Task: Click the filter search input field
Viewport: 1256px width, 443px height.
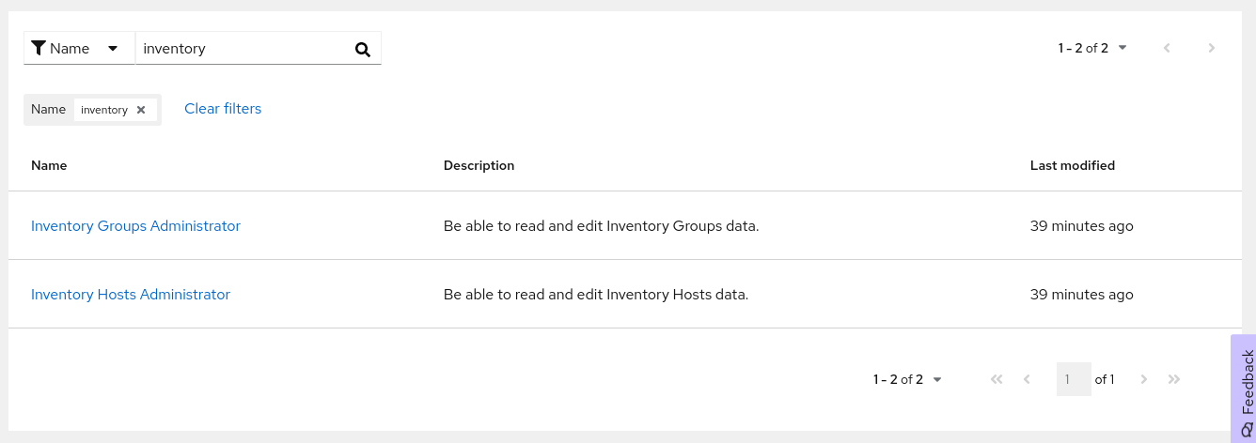Action: tap(243, 49)
